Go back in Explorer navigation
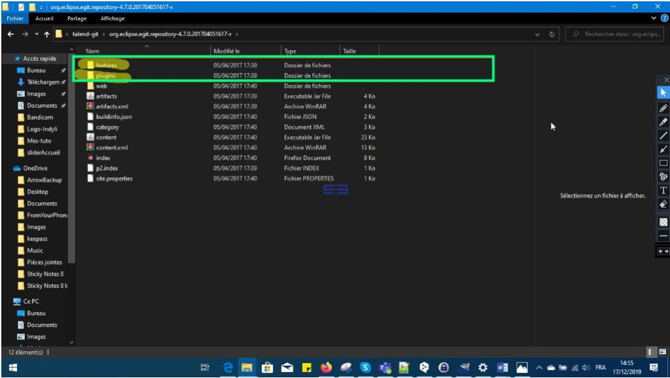 point(10,34)
